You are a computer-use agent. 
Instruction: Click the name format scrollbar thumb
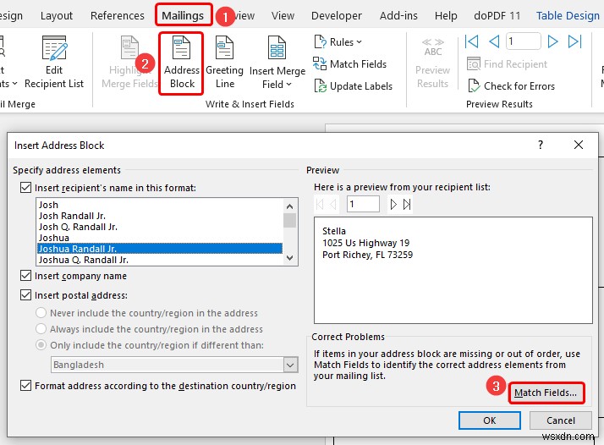pos(289,221)
